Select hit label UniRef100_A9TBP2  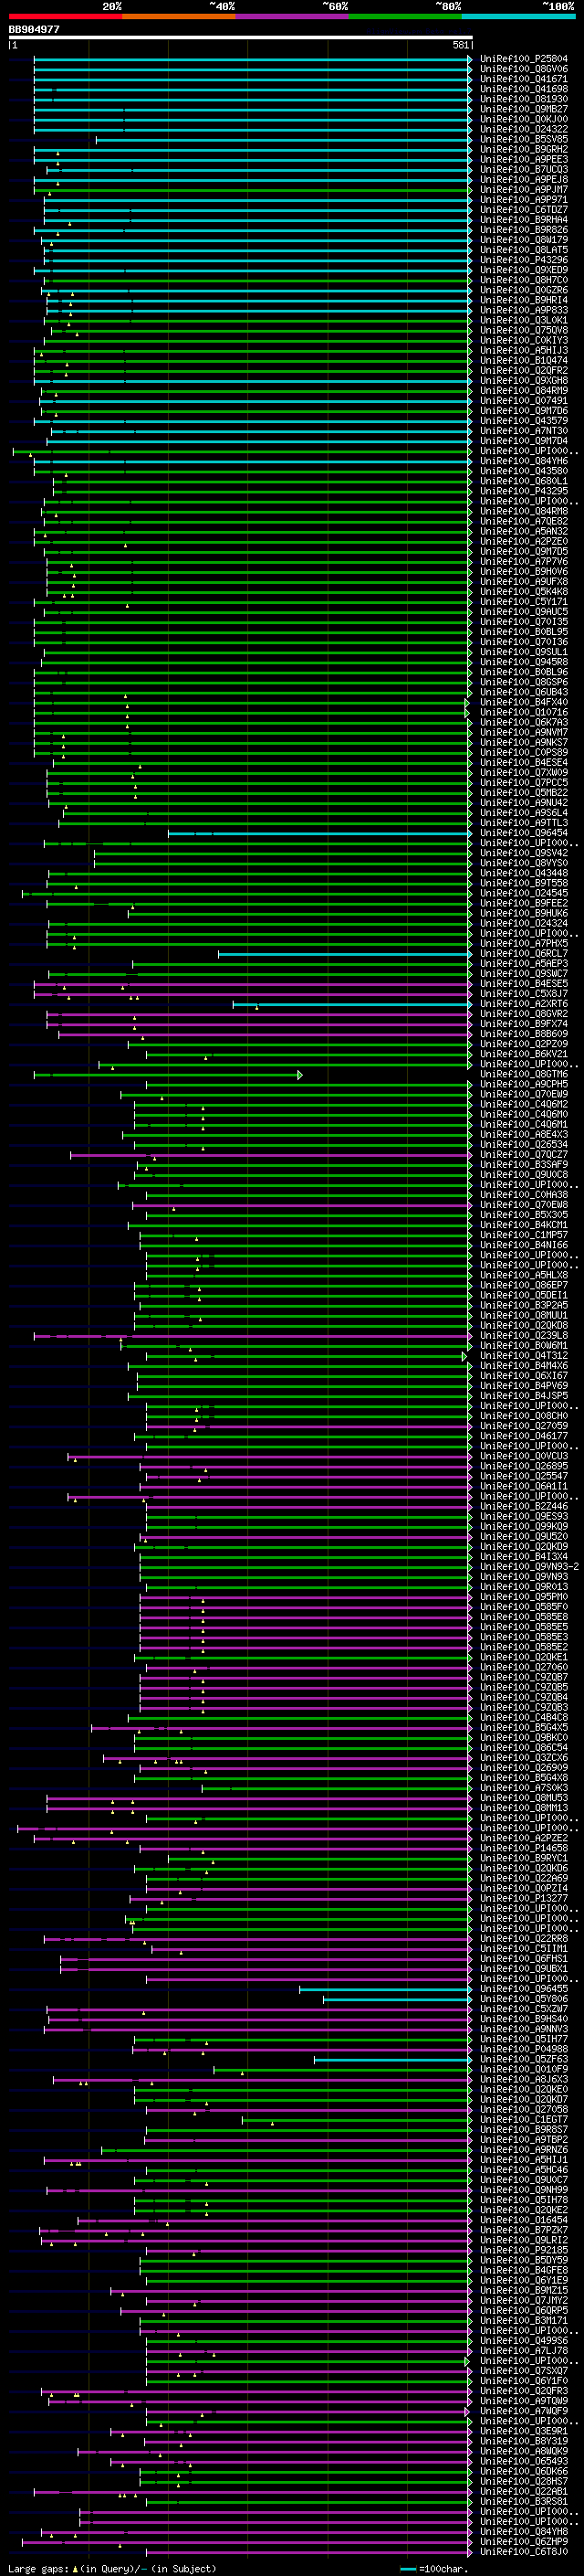coord(524,2140)
